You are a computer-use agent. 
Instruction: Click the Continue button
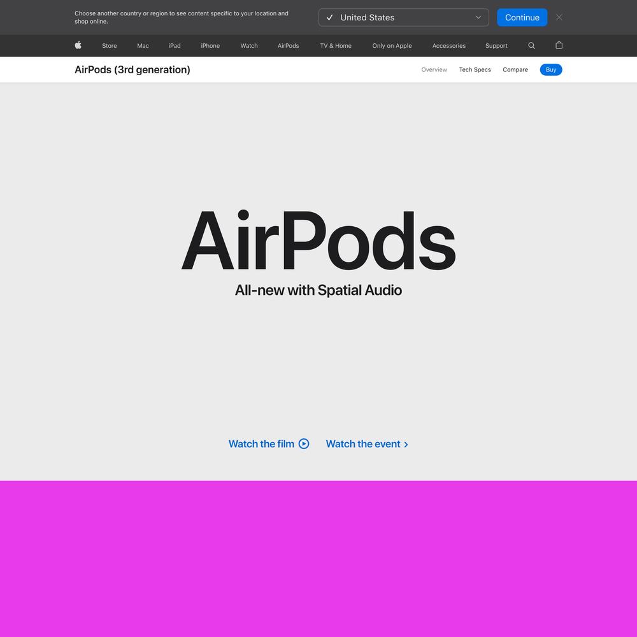tap(522, 17)
